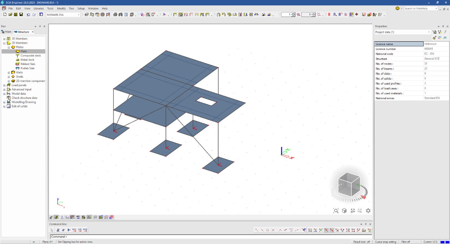Collapse the Plates tree node
The image size is (450, 244).
pos(9,47)
